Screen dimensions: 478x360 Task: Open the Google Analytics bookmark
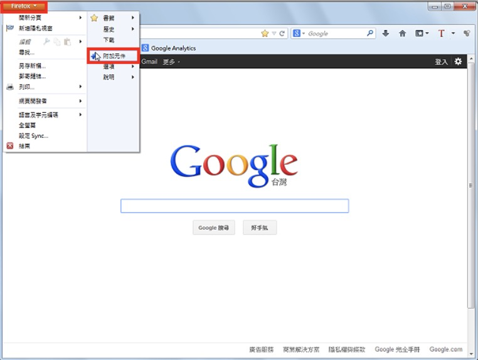(x=169, y=48)
